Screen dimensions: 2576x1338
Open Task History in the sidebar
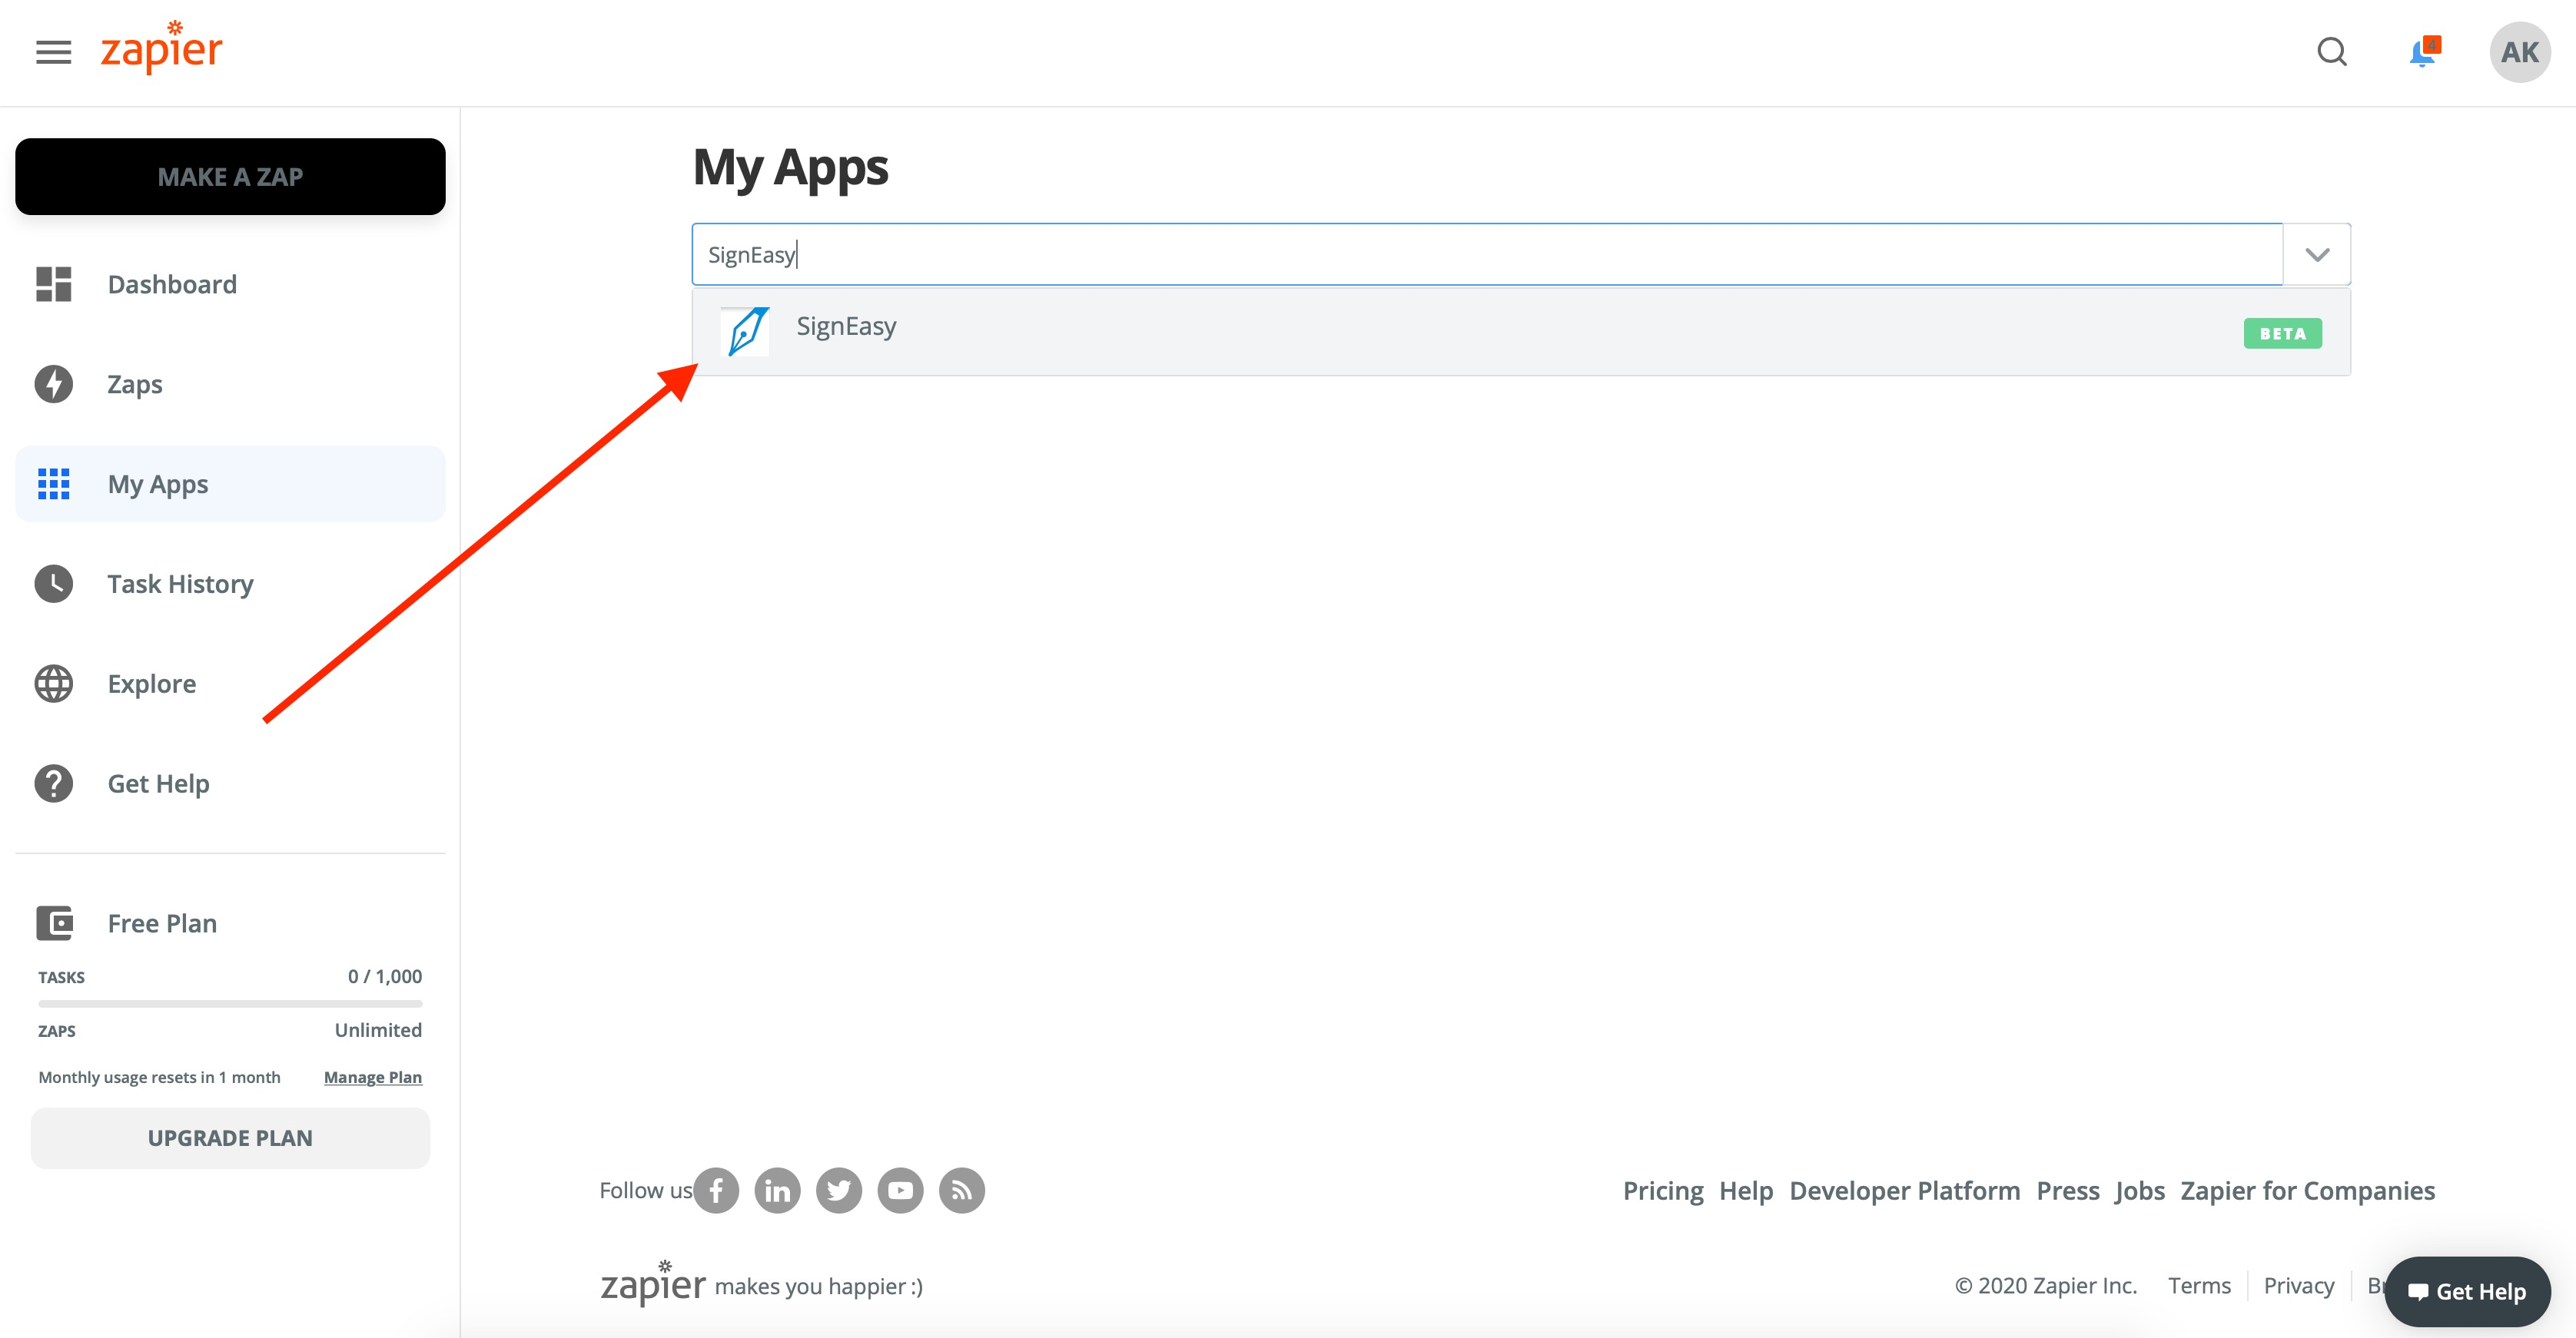coord(230,584)
